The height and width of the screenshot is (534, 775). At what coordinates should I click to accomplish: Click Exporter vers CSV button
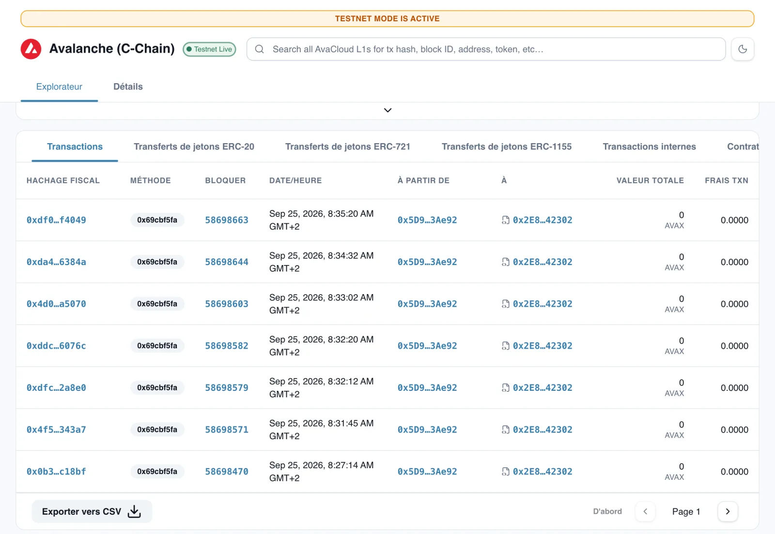click(92, 512)
